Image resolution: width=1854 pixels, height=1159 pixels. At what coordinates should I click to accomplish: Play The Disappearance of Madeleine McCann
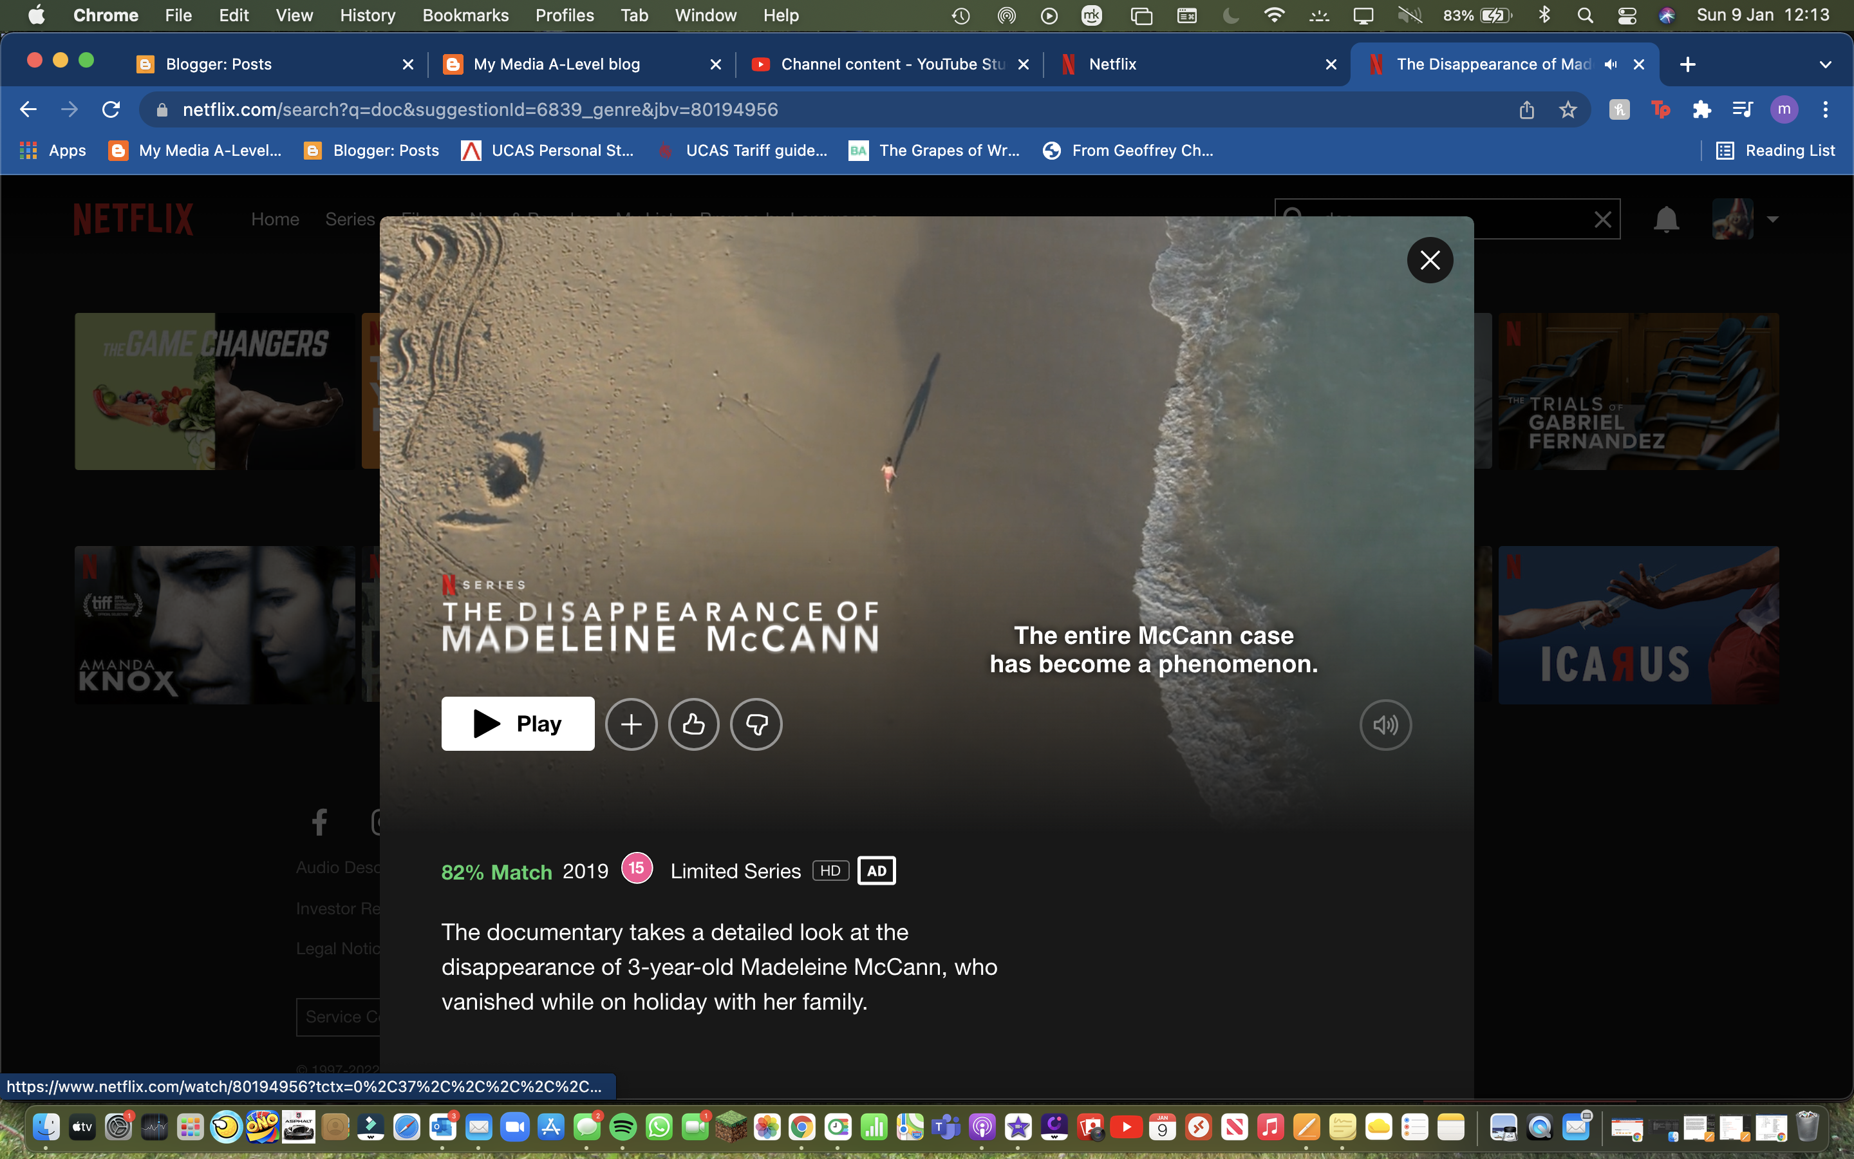(517, 724)
